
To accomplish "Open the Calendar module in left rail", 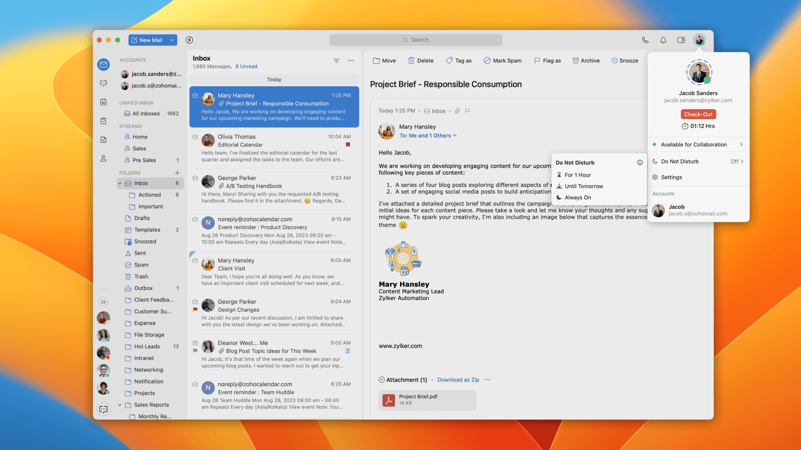I will [103, 102].
